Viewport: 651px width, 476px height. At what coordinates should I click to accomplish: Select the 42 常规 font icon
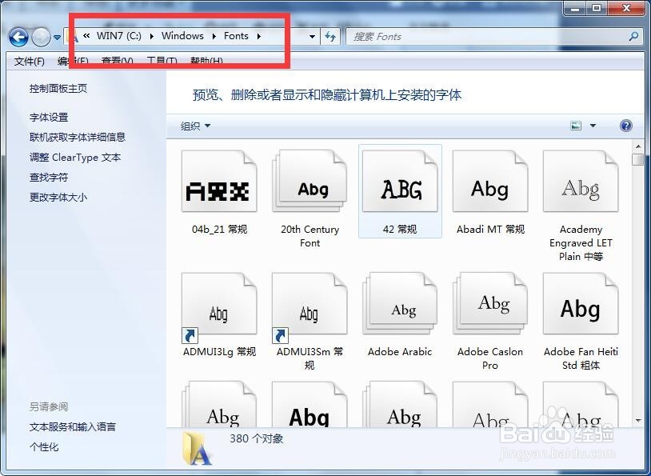[x=400, y=182]
